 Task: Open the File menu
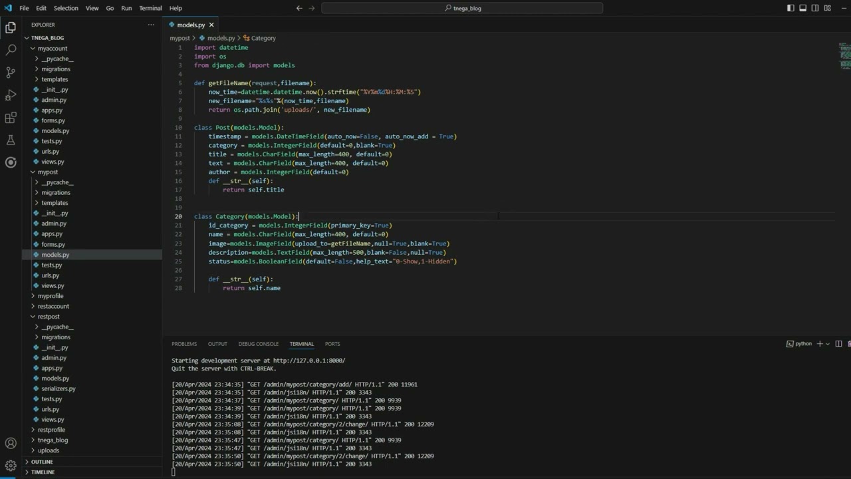click(24, 8)
